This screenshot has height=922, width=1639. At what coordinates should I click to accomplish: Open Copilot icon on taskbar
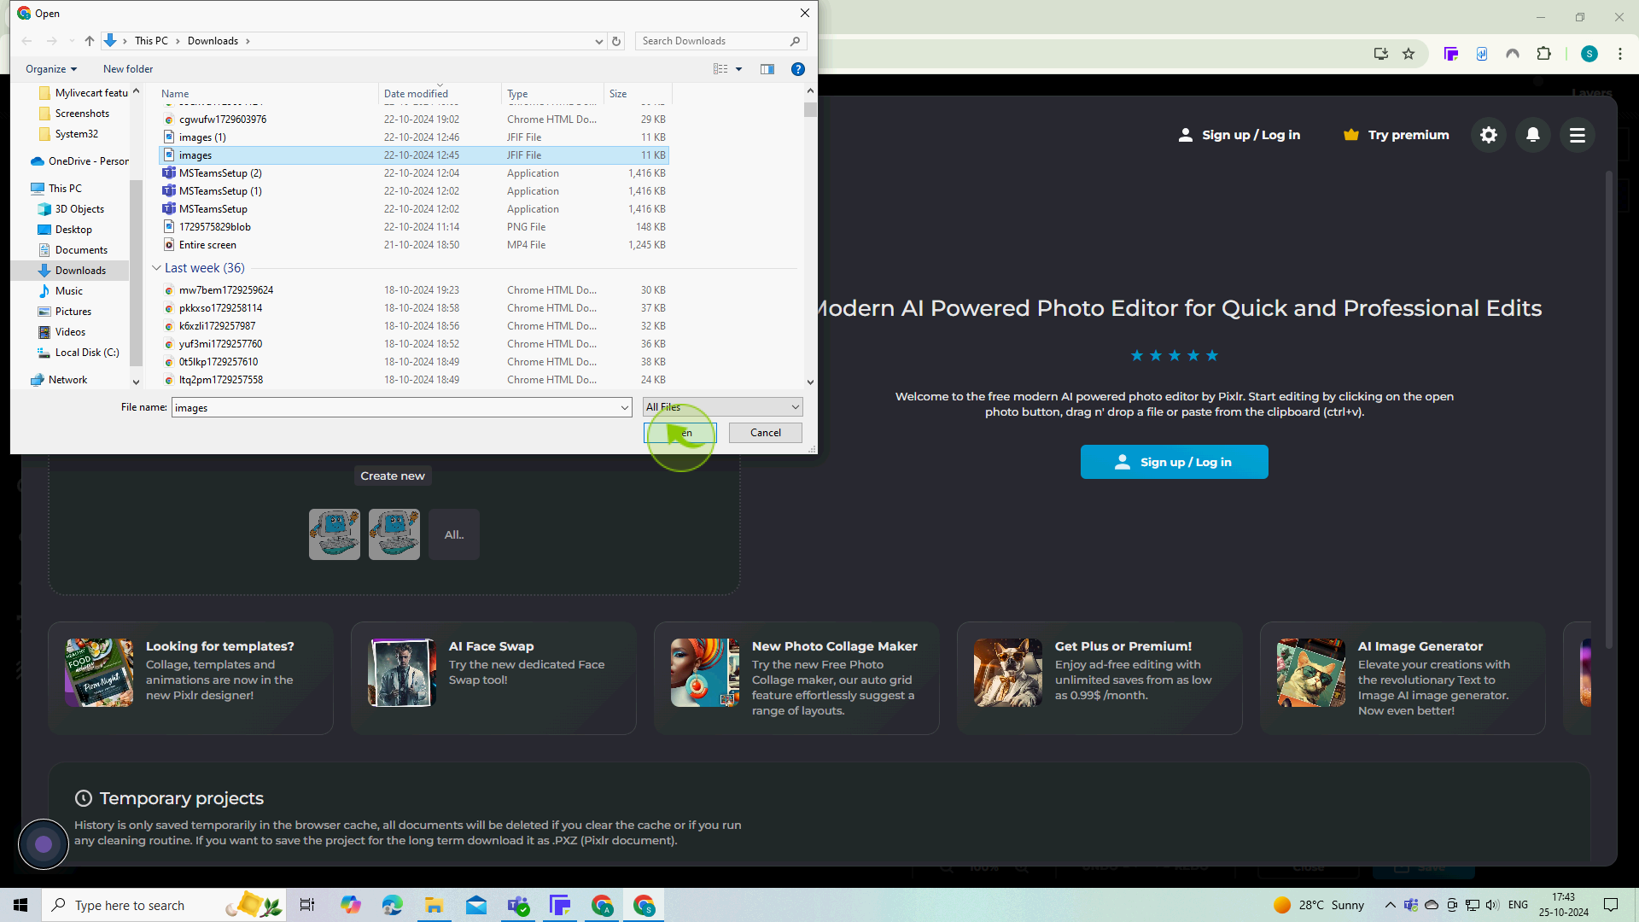coord(350,905)
